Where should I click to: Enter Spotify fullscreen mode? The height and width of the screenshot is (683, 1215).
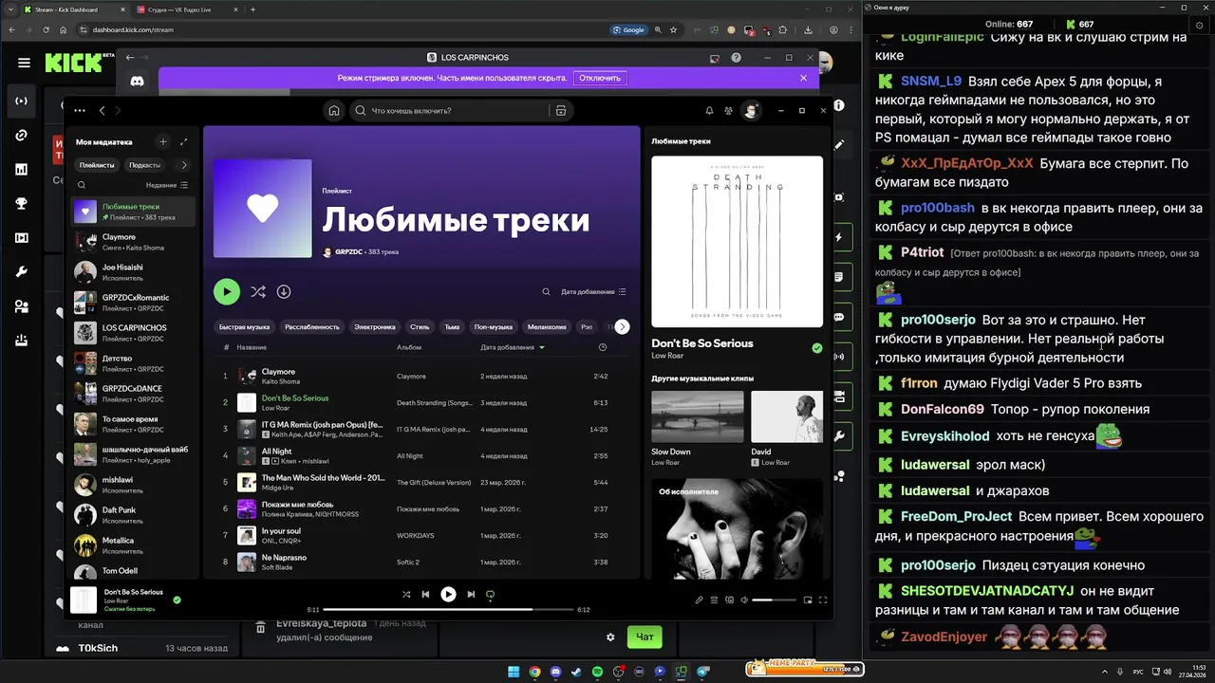(x=823, y=600)
